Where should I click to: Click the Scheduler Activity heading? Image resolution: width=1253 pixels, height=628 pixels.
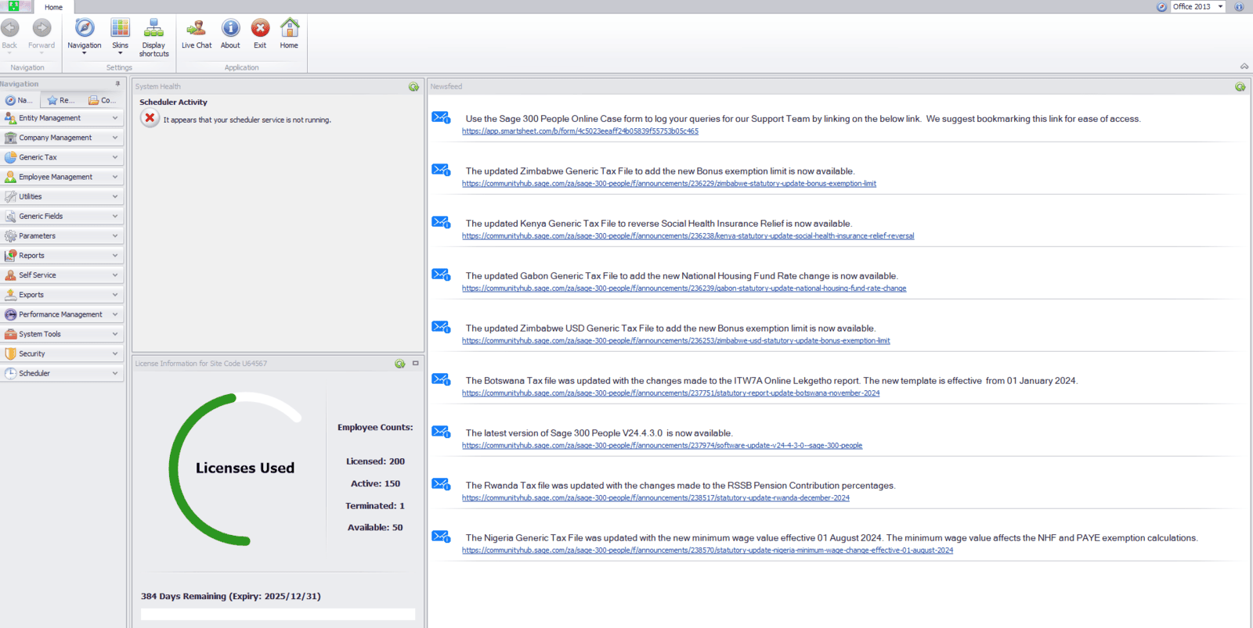tap(173, 102)
